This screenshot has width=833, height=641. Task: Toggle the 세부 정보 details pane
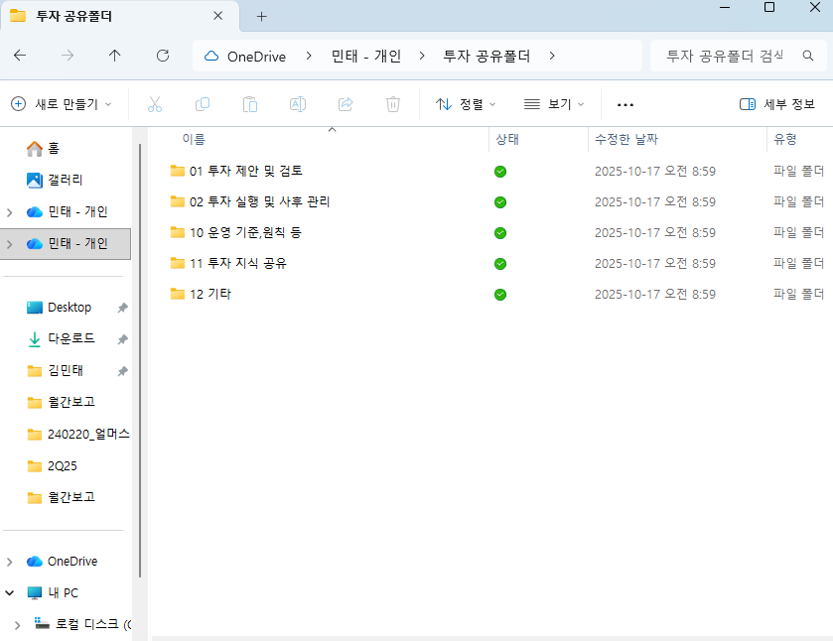point(777,104)
